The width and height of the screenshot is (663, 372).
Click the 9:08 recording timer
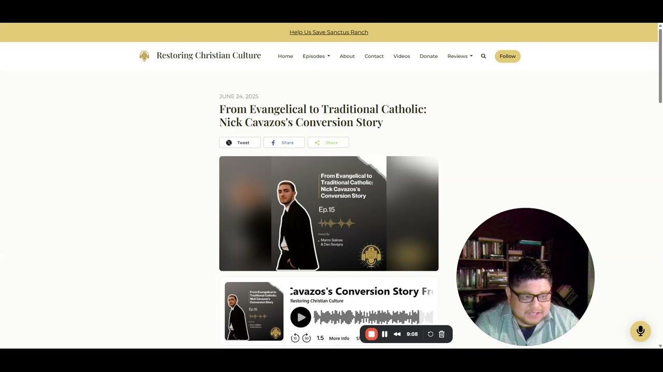tap(412, 334)
